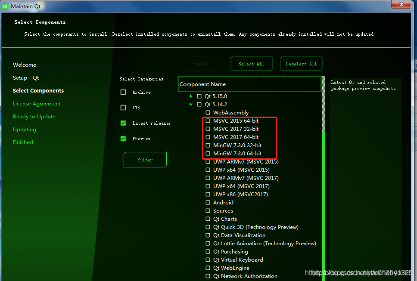Check UWP x86 (MSVC2017) checkbox
Viewport: 417px width, 281px height.
click(x=208, y=195)
